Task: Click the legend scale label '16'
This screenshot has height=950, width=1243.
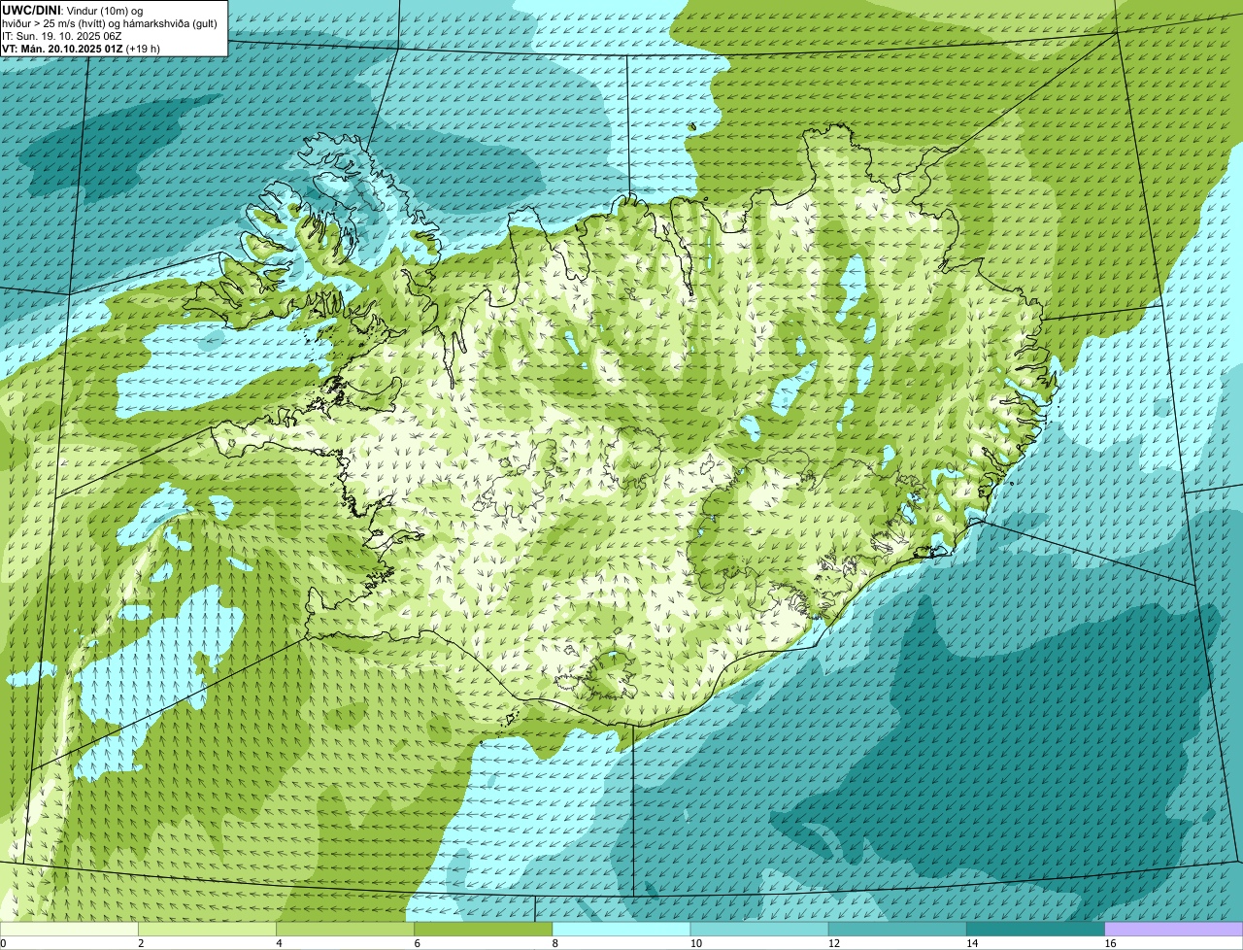Action: click(1111, 943)
